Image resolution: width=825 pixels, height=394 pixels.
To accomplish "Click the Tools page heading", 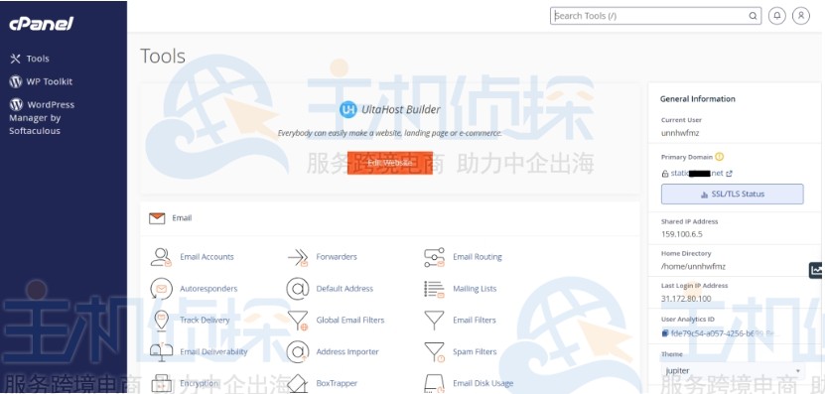I will (163, 57).
